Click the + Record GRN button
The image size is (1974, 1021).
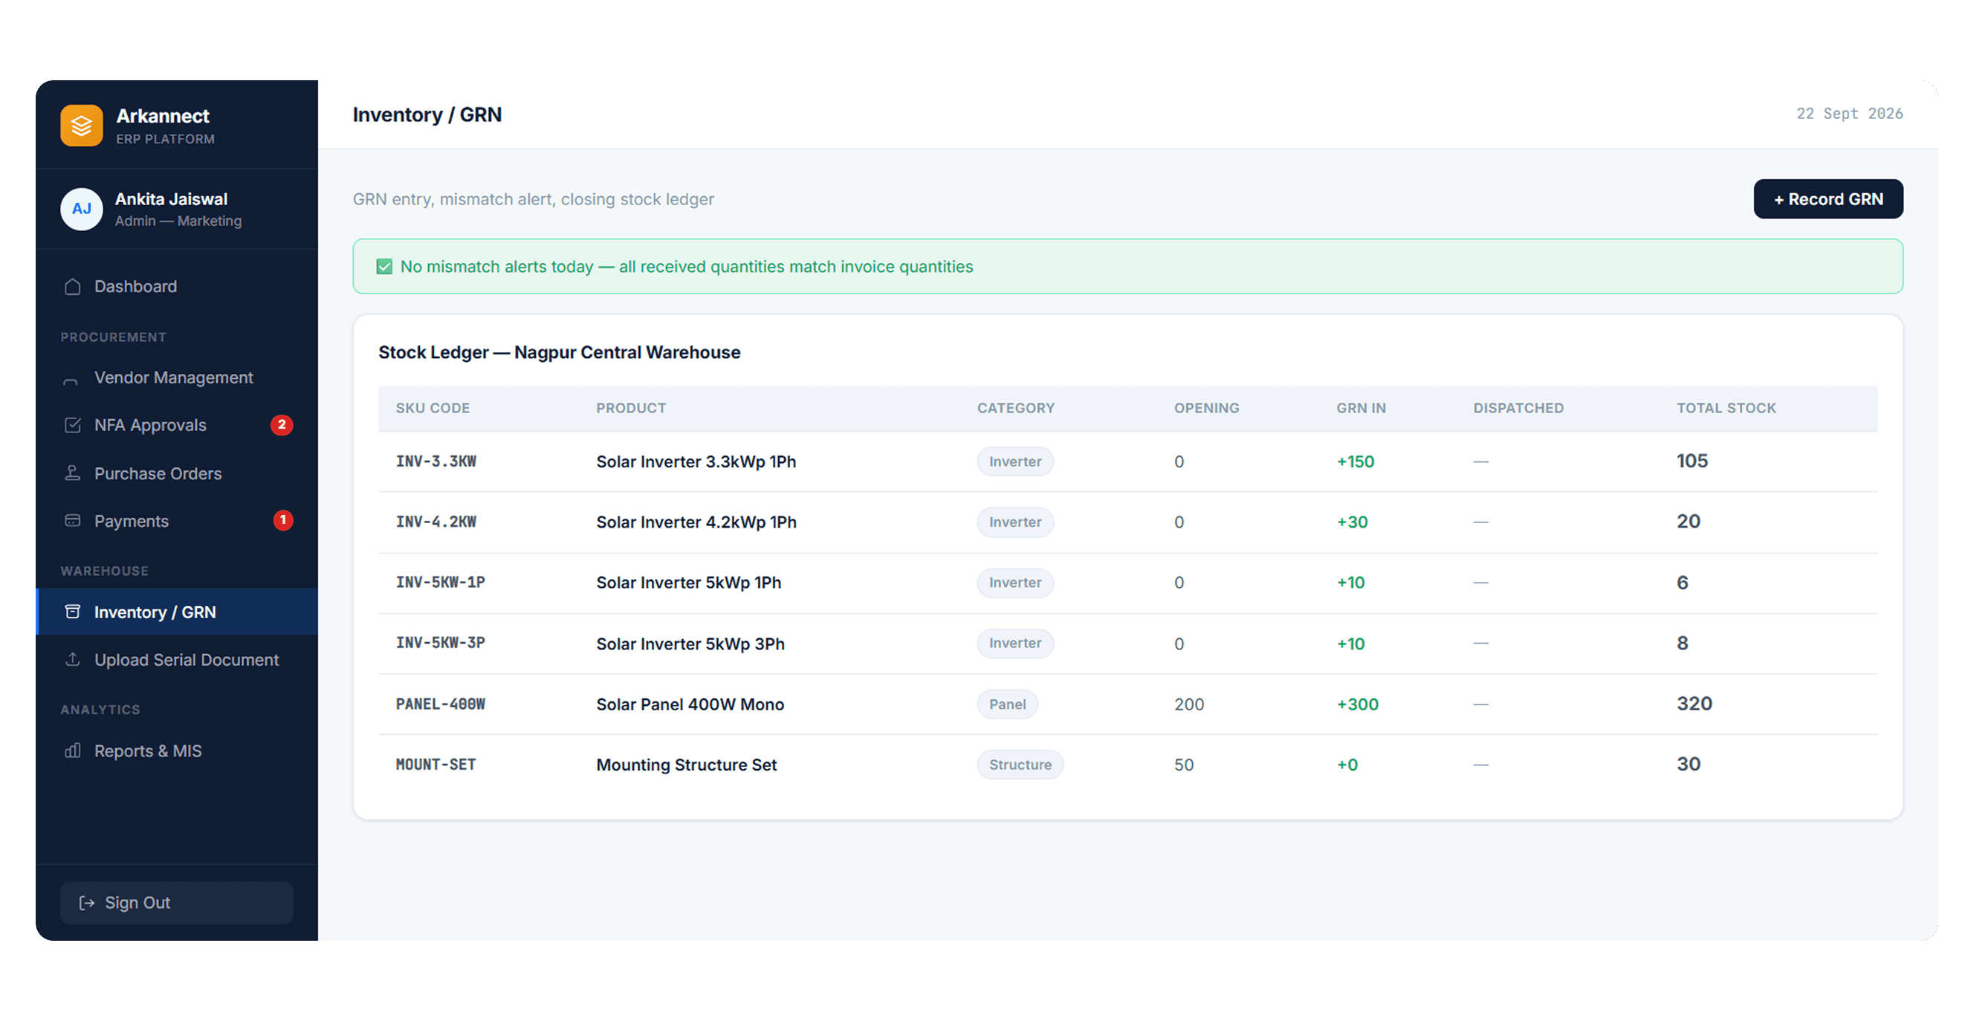[1828, 199]
